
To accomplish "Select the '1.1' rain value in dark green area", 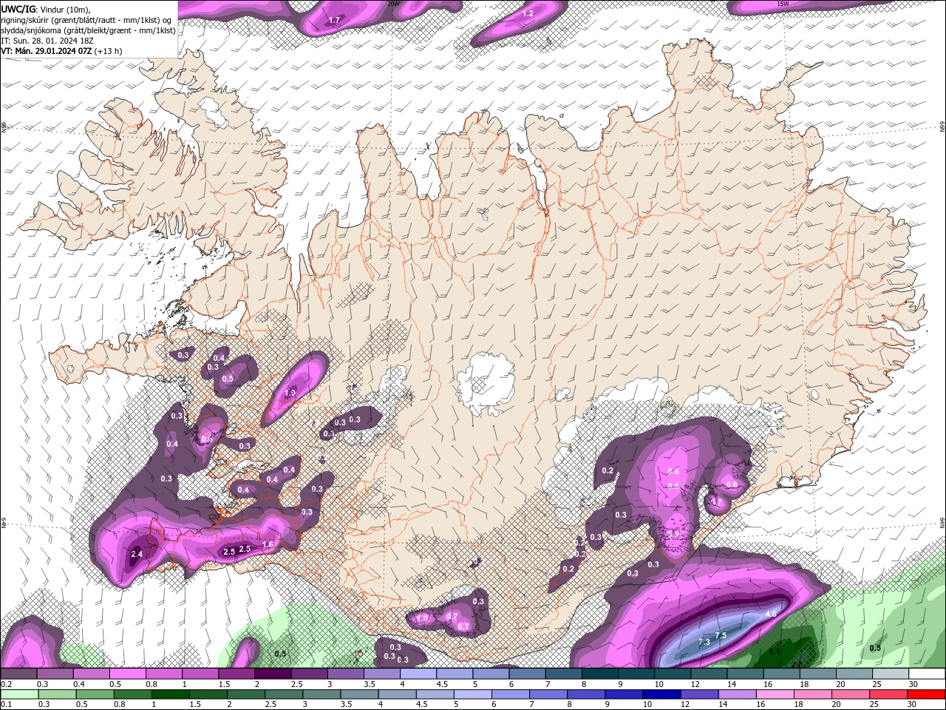I will (x=775, y=652).
